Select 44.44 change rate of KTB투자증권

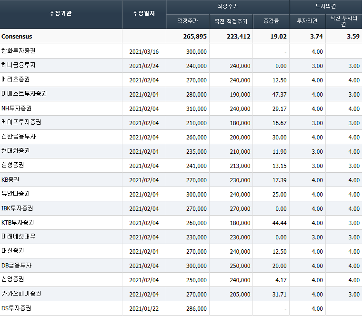280,223
